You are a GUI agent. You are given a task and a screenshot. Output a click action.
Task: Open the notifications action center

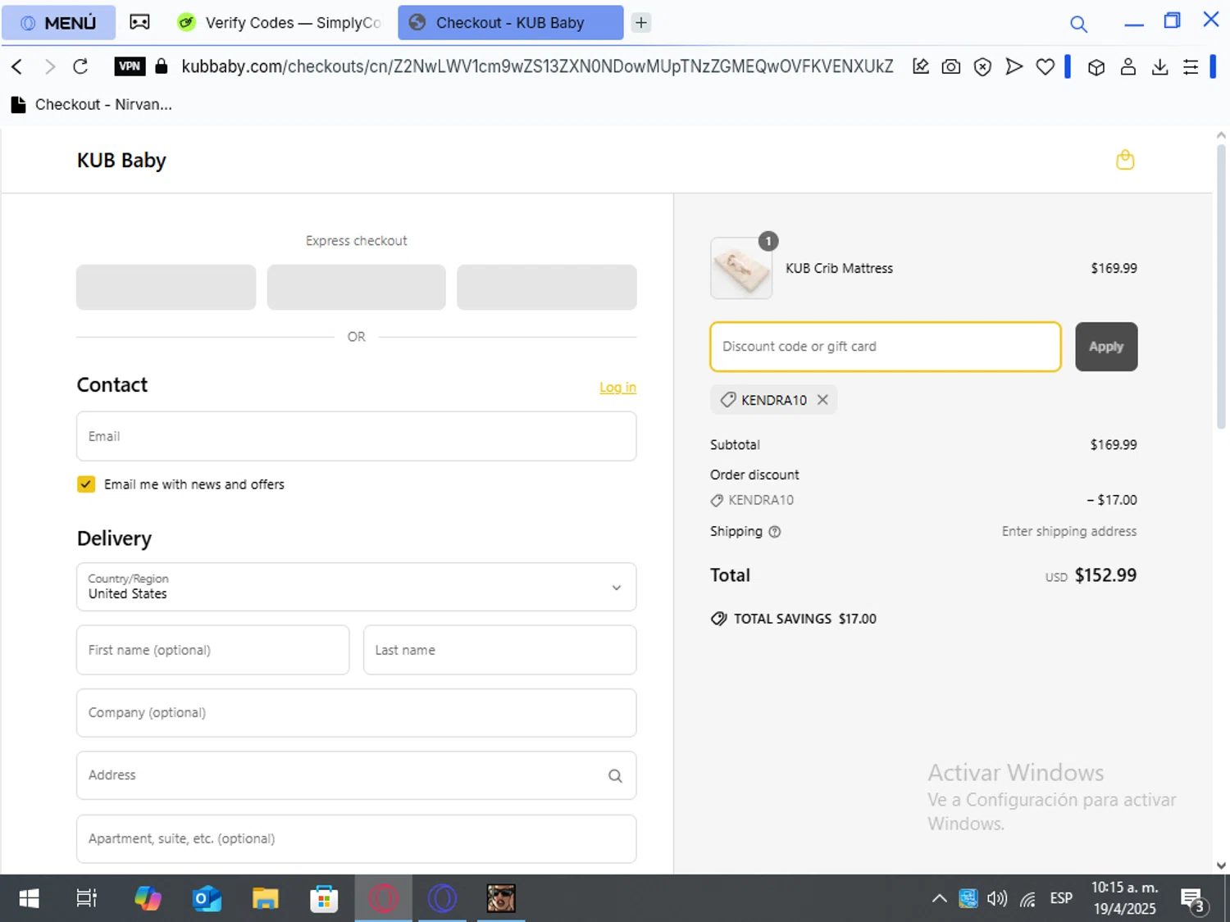[x=1193, y=900]
